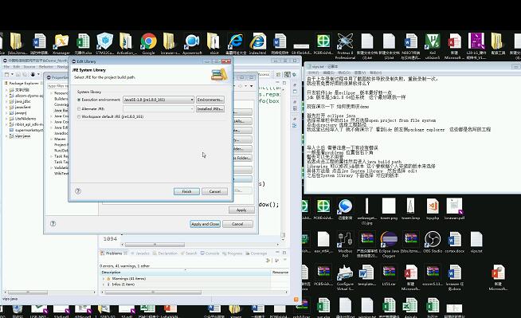Open the Xmanager desktop icon
The height and width of the screenshot is (318, 521).
tap(61, 43)
